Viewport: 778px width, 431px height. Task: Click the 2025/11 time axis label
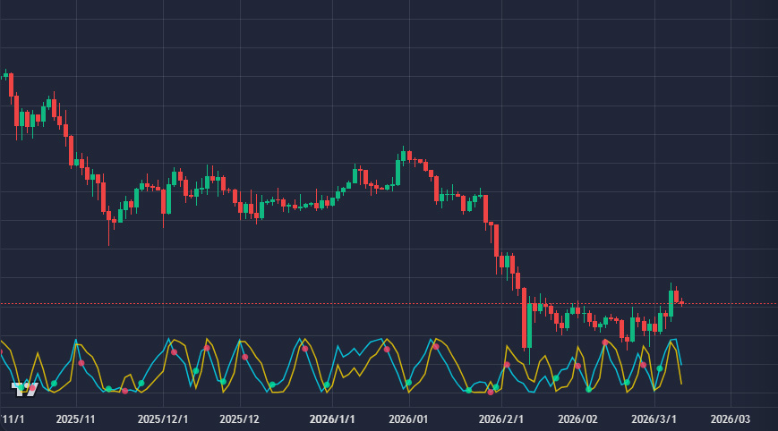pyautogui.click(x=75, y=418)
